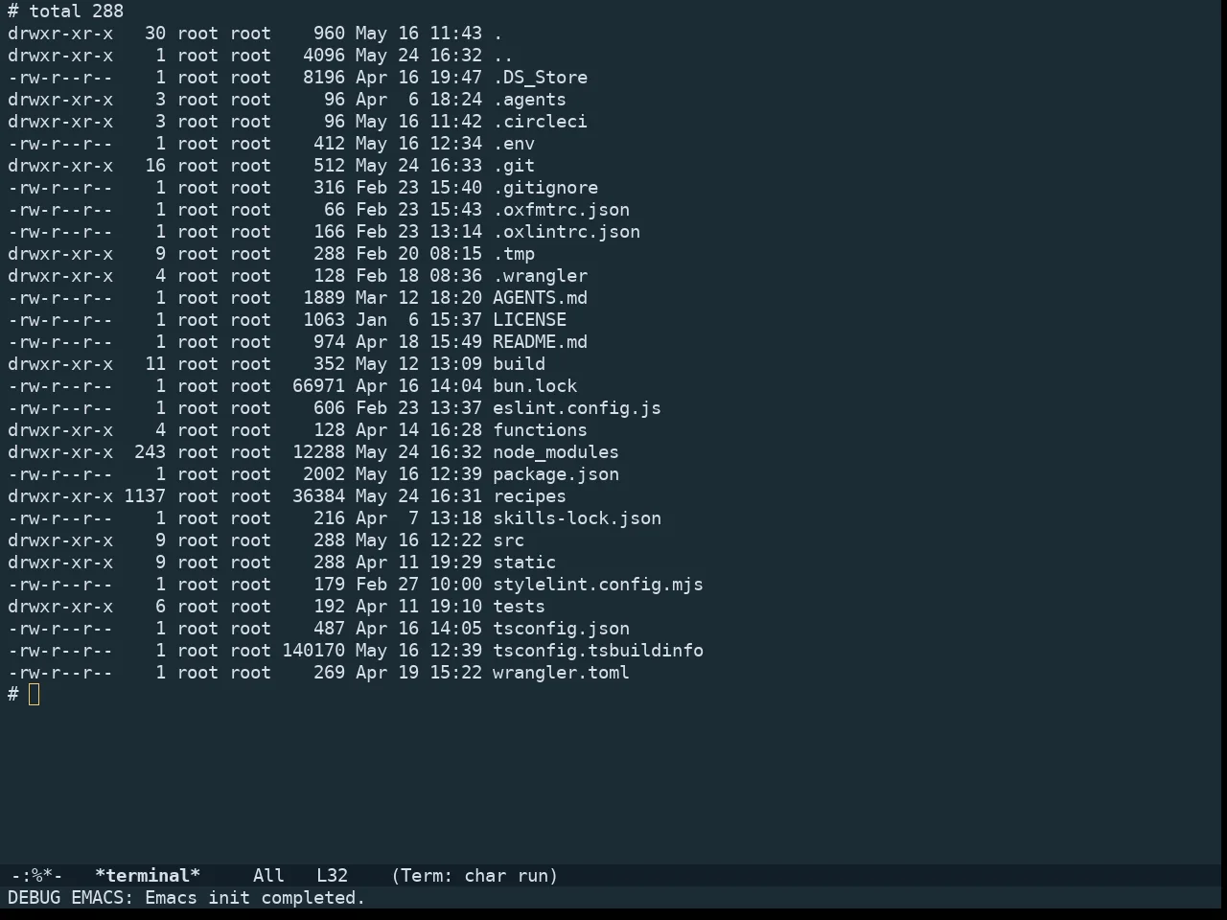This screenshot has height=920, width=1227.
Task: Click the wrangler.toml file name
Action: coord(561,673)
